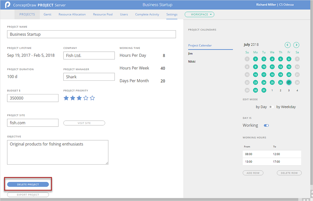This screenshot has height=201, width=313.
Task: Toggle the Working day switch
Action: click(266, 126)
